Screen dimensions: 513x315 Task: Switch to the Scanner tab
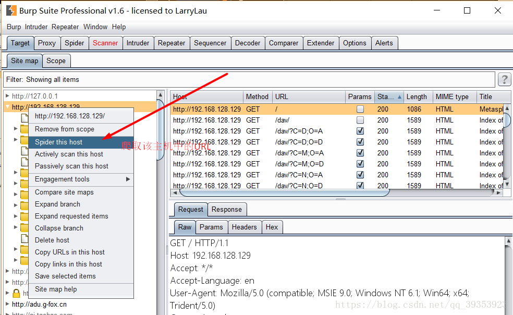tap(105, 43)
